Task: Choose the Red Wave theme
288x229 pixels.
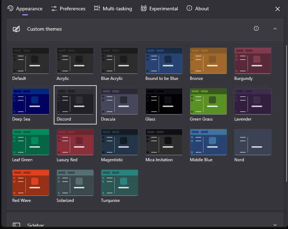Action: [31, 183]
